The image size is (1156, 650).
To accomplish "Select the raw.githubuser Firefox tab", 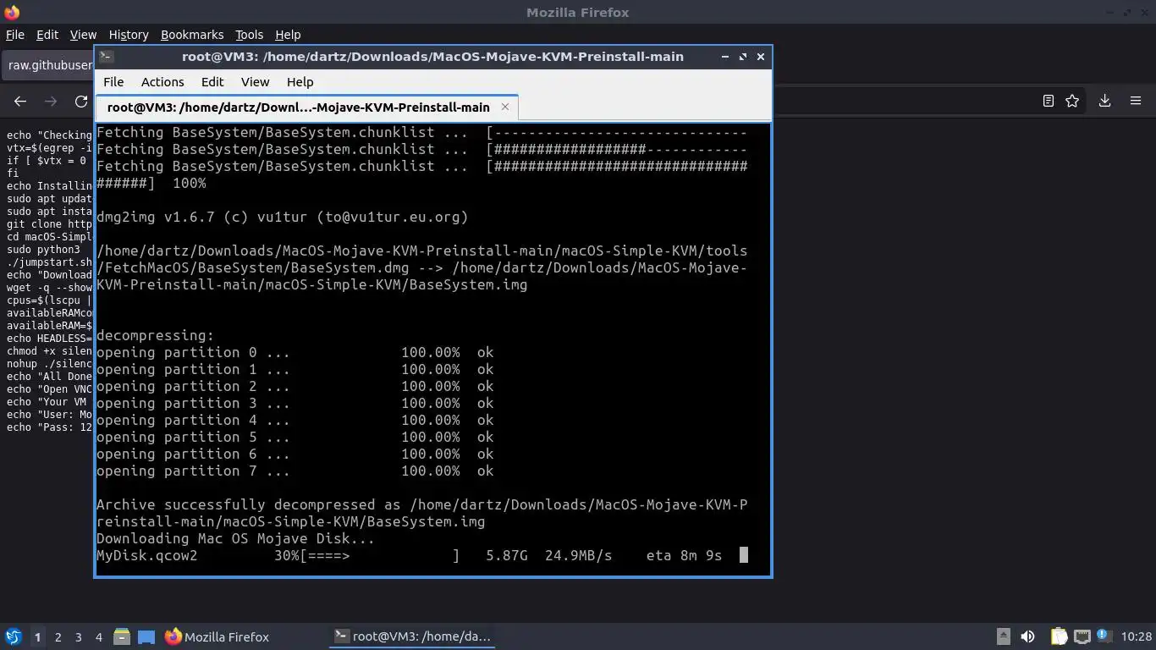I will (48, 65).
